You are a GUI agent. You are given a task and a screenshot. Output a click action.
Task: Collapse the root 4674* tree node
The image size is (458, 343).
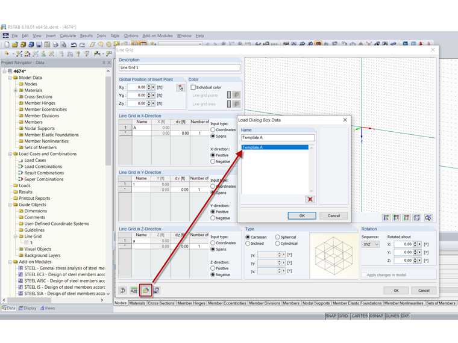tap(4, 71)
